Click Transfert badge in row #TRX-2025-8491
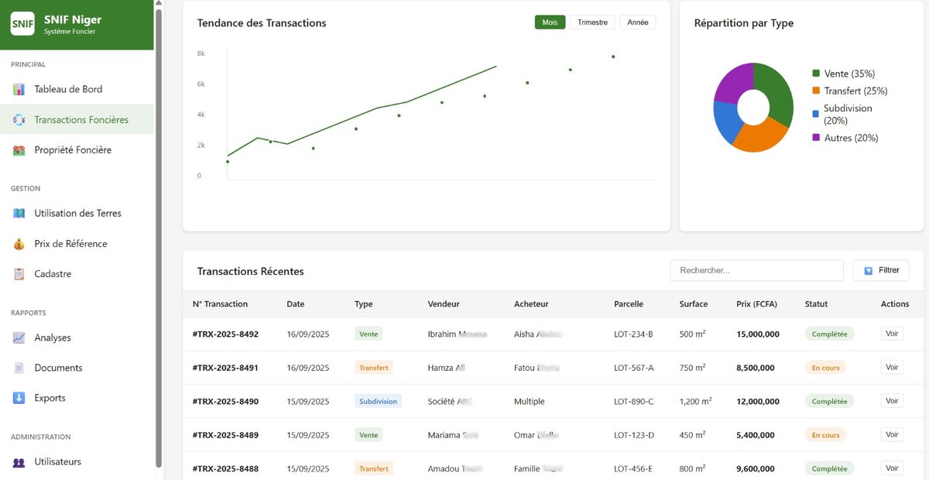Viewport: 929px width, 480px height. click(373, 368)
